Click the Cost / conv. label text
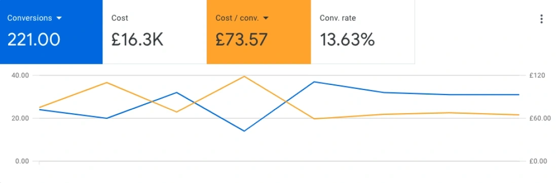 (237, 18)
